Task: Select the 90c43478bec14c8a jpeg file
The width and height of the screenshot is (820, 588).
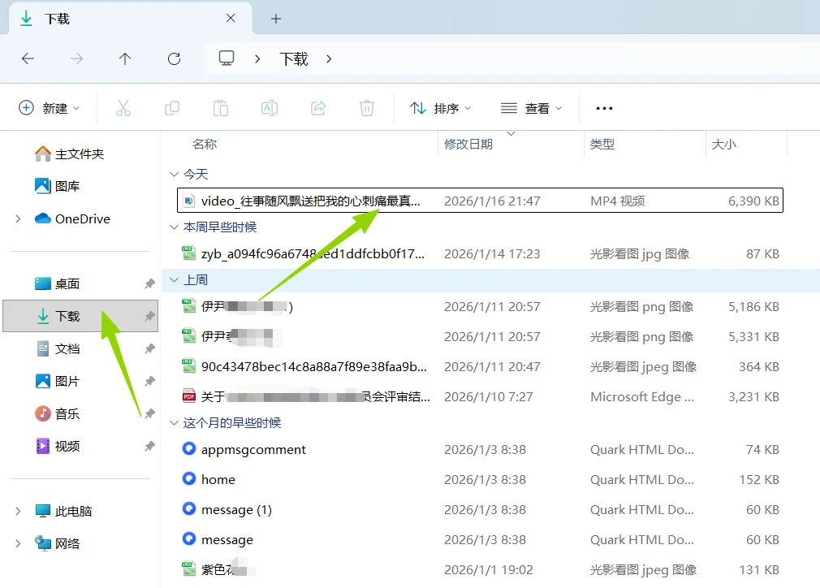Action: pos(480,367)
